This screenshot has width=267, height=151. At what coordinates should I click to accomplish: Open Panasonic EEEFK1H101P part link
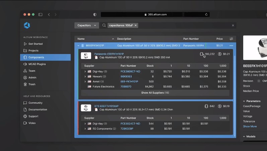[x=109, y=54]
